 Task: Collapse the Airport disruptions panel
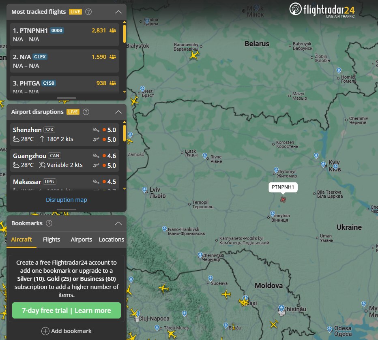click(118, 112)
